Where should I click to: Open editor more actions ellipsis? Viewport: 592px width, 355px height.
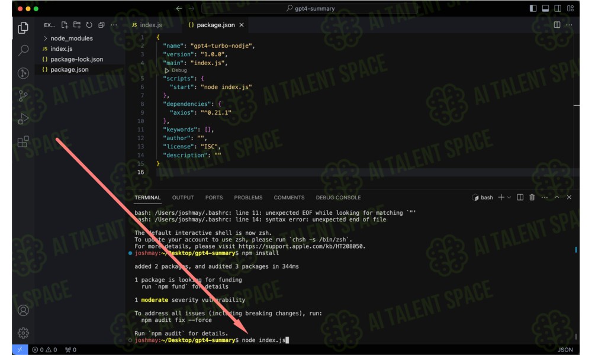click(x=569, y=25)
